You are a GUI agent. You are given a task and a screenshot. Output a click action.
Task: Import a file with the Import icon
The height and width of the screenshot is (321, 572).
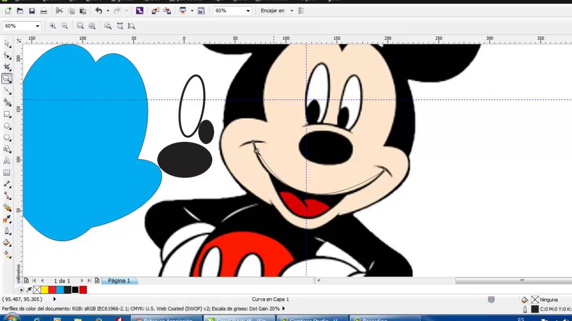click(155, 11)
